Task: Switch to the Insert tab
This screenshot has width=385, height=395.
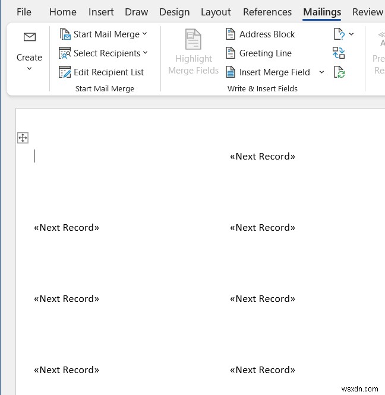Action: click(101, 12)
